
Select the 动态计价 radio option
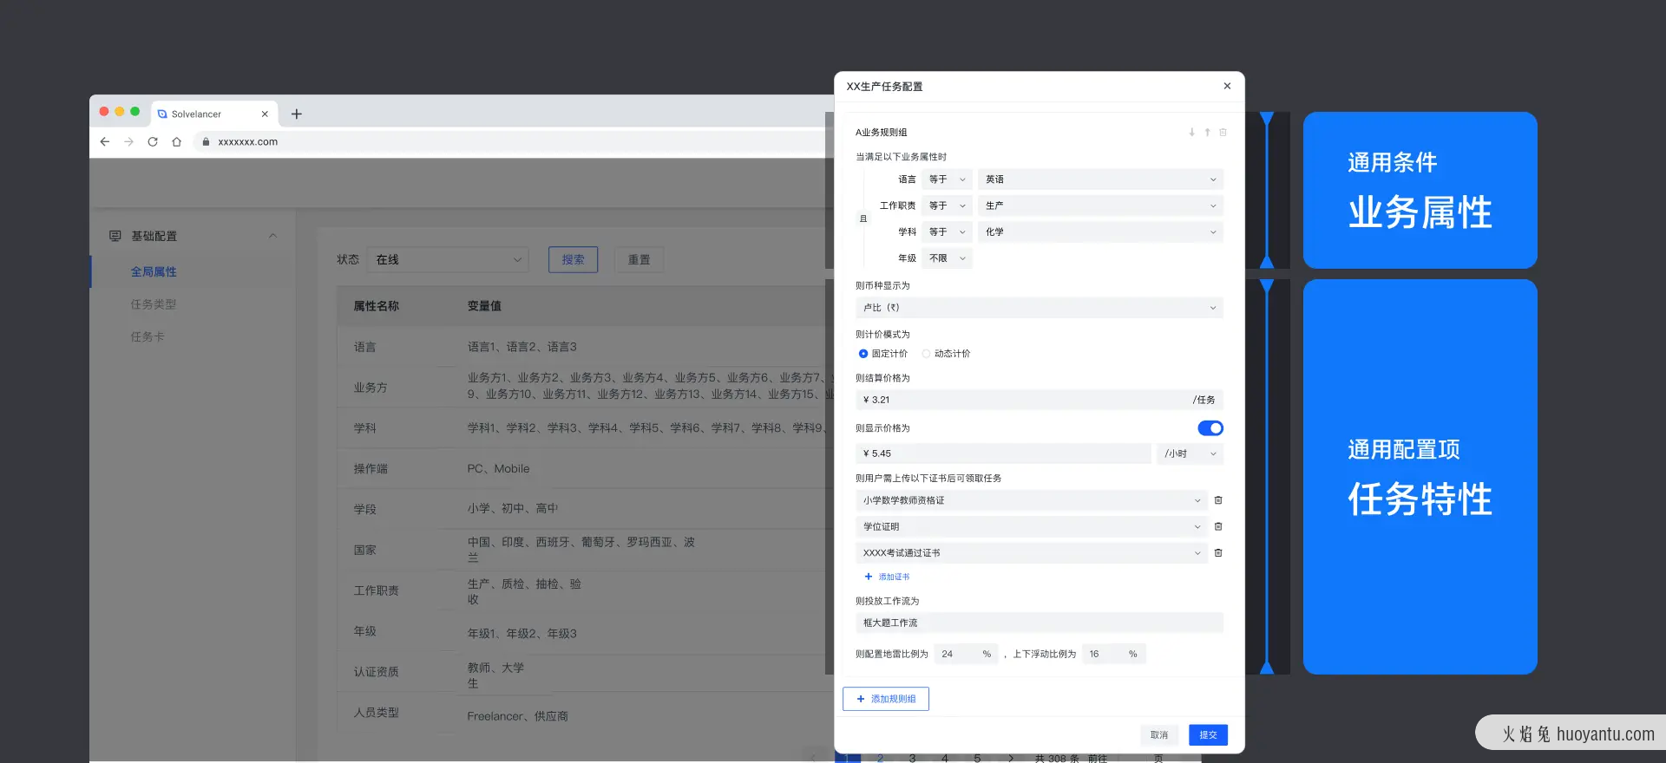[926, 354]
